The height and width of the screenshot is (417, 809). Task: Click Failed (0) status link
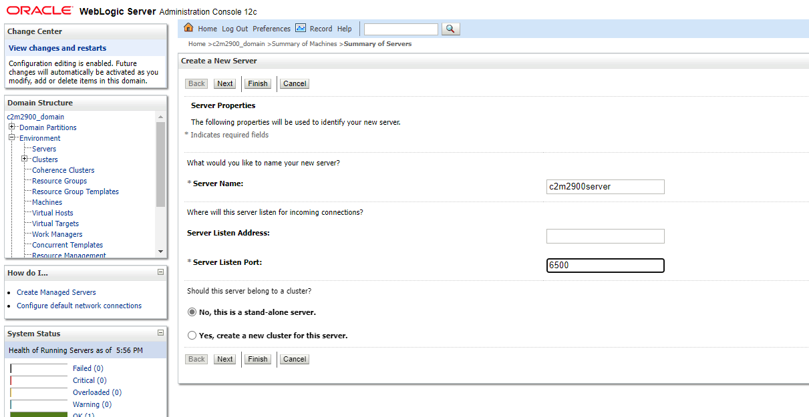(88, 368)
